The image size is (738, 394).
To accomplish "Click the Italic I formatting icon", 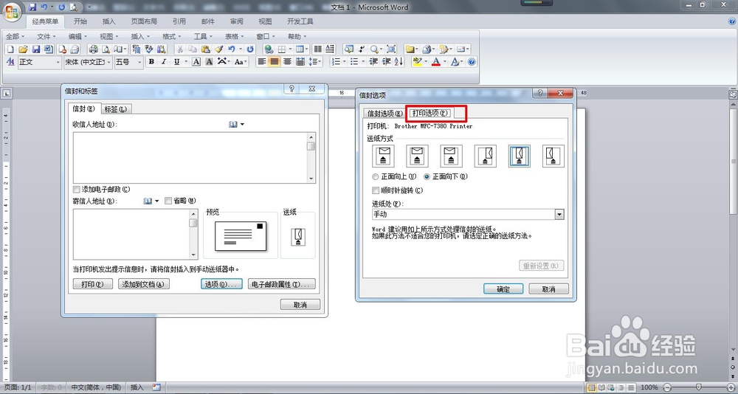I will coord(164,62).
